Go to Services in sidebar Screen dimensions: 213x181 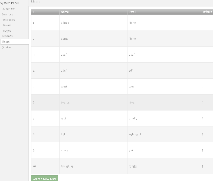coord(7,14)
